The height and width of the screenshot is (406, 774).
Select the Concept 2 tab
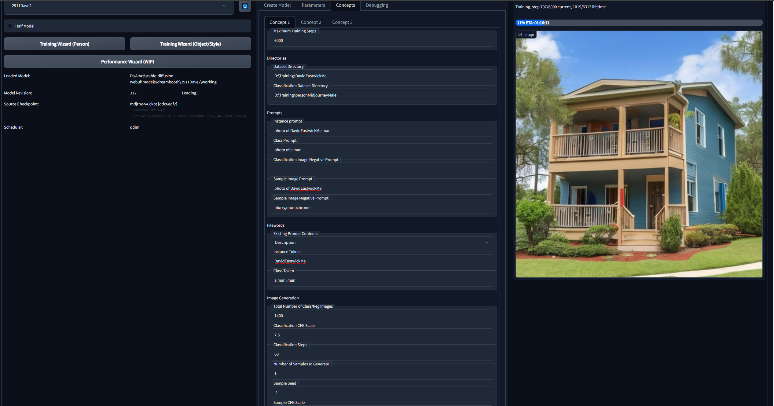311,22
